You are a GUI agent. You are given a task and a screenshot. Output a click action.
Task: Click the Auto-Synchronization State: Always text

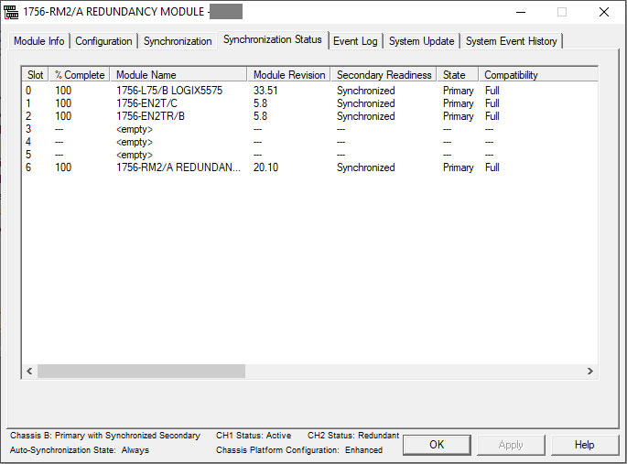pos(79,450)
